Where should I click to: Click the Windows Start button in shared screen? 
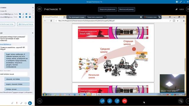point(45,95)
